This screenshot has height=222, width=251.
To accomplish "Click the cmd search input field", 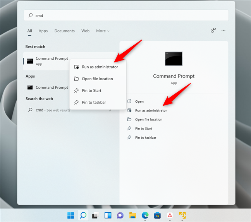I will click(126, 15).
